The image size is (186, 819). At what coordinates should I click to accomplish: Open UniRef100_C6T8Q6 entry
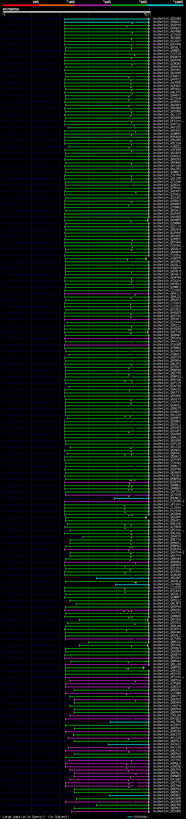tap(167, 584)
